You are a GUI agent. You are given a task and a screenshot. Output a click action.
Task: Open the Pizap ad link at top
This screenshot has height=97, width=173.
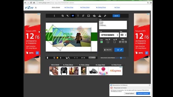click(x=117, y=7)
